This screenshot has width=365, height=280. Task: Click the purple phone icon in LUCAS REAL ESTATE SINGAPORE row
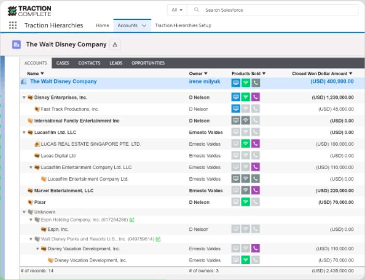point(255,144)
